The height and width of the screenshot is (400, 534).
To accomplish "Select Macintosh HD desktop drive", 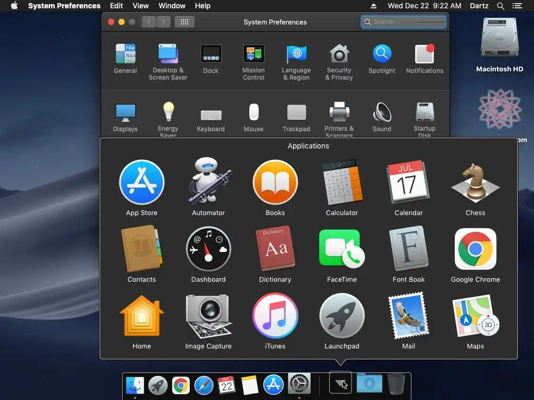I will [500, 45].
